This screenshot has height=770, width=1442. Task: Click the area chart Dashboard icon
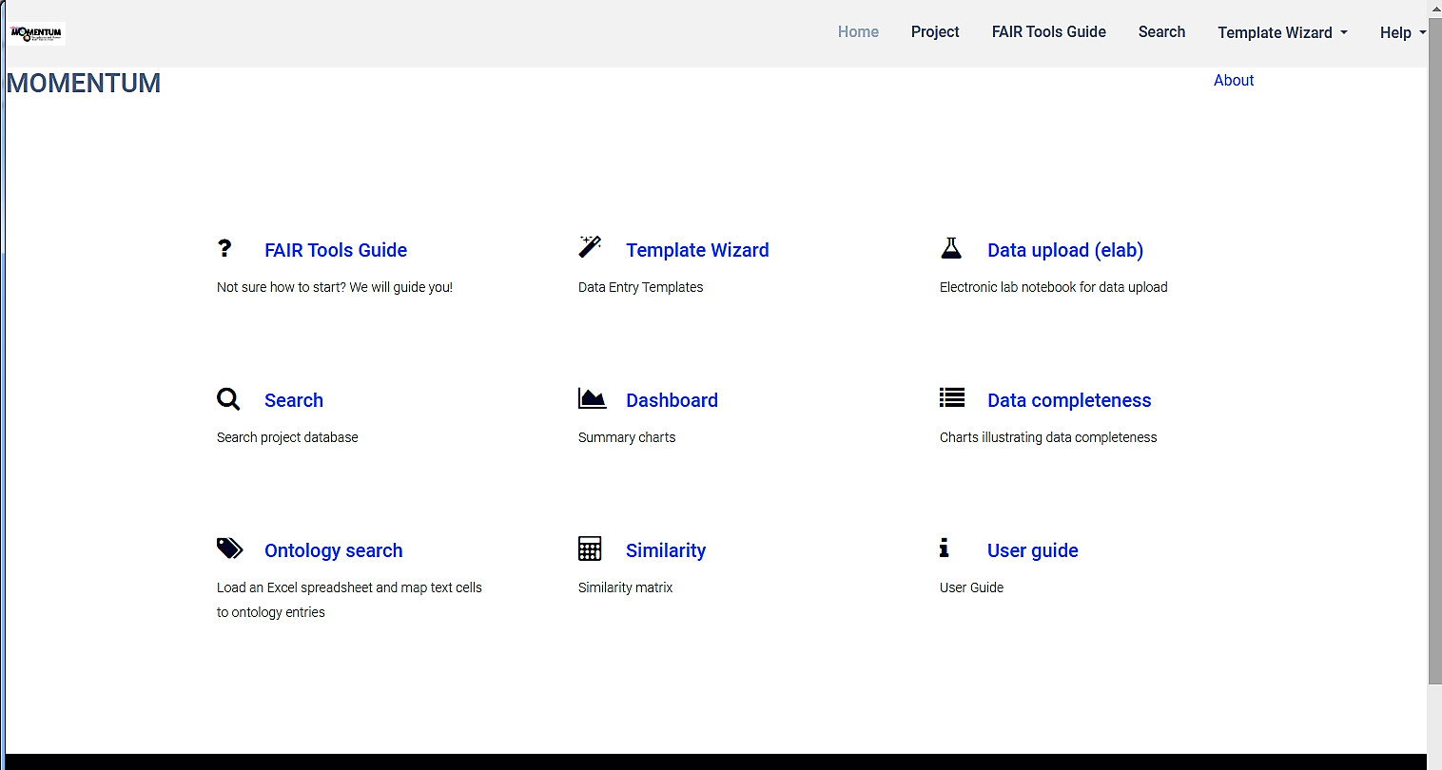592,398
